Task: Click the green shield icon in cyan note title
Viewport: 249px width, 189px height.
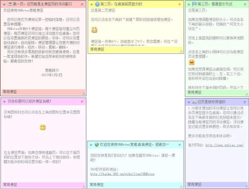Action: [x=97, y=145]
